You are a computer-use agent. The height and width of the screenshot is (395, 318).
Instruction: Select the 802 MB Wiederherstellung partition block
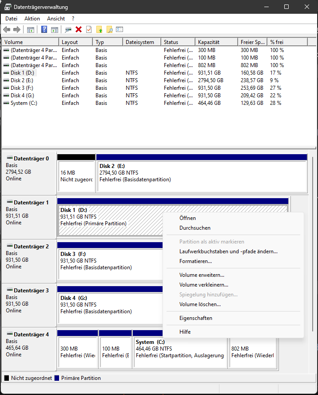pyautogui.click(x=253, y=353)
